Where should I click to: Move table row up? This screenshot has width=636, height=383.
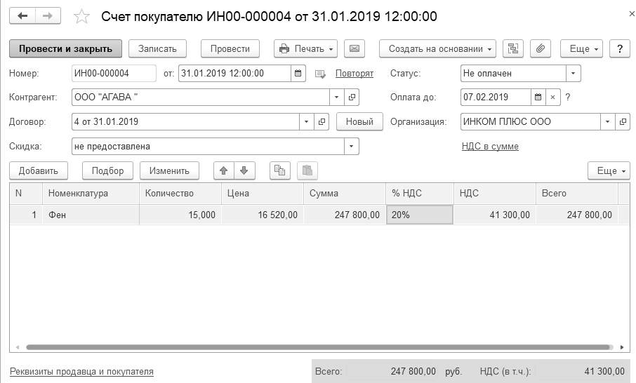click(x=224, y=170)
